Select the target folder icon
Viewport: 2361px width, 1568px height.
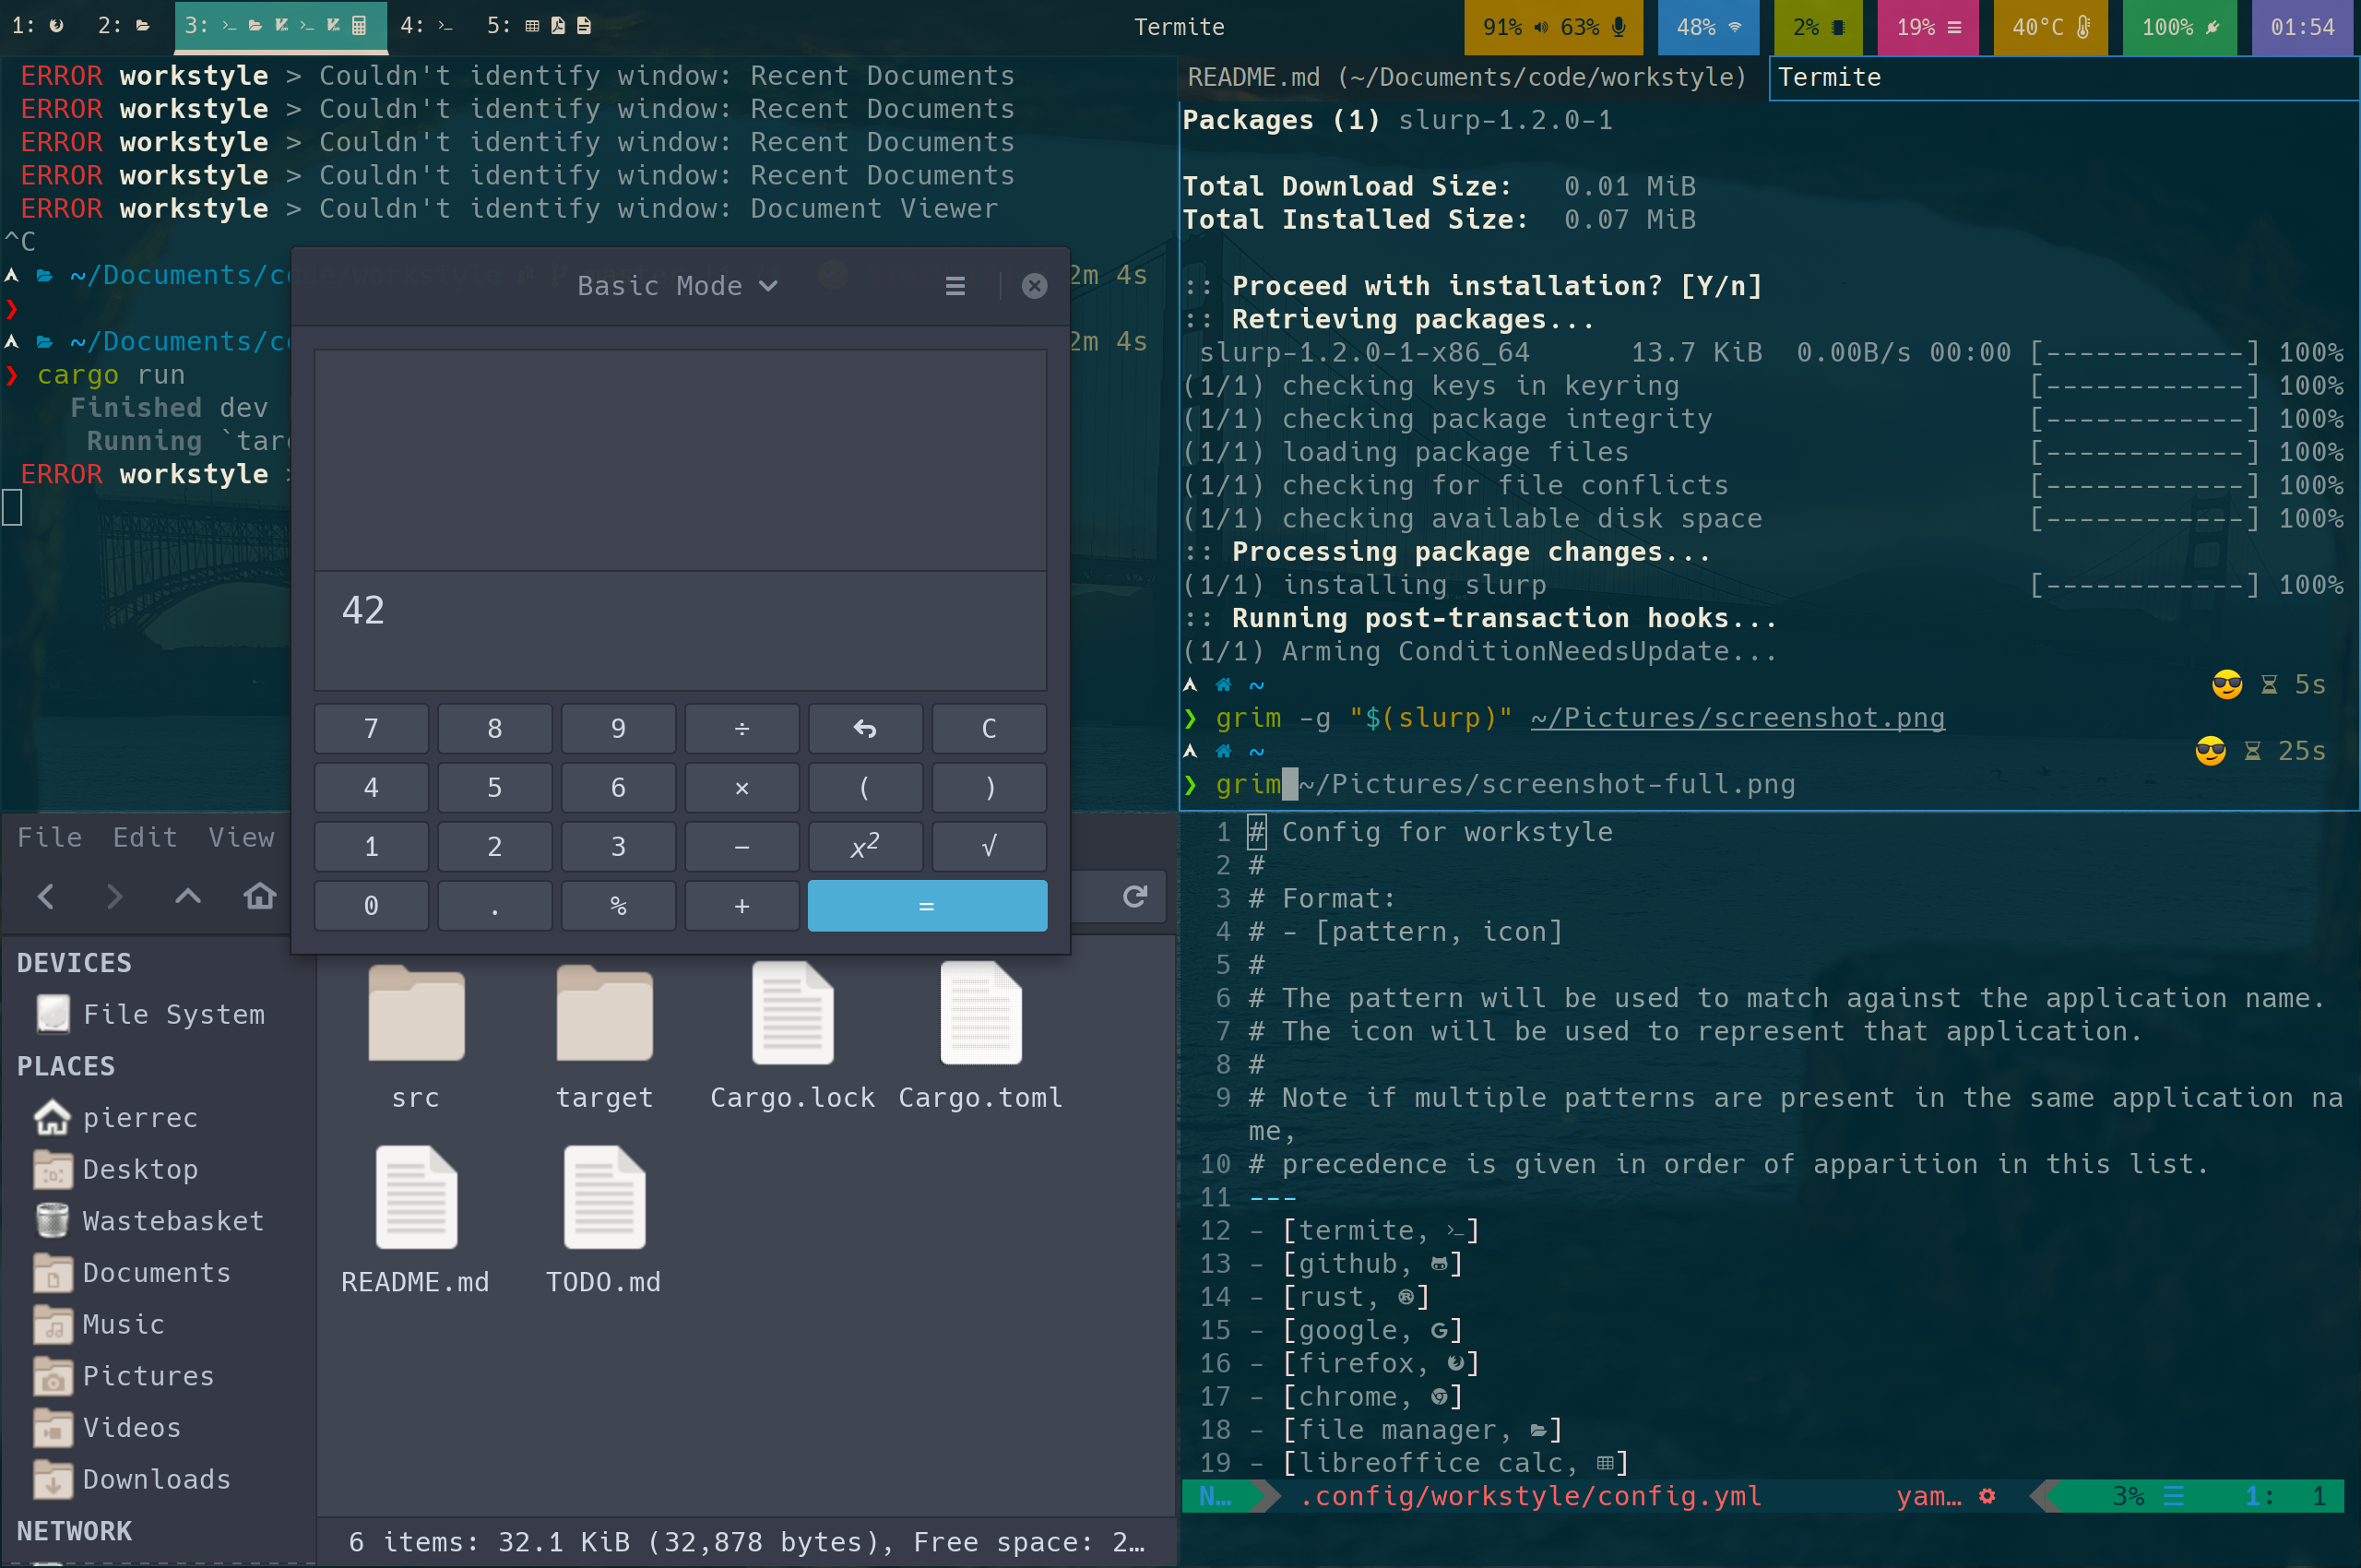[x=604, y=1013]
